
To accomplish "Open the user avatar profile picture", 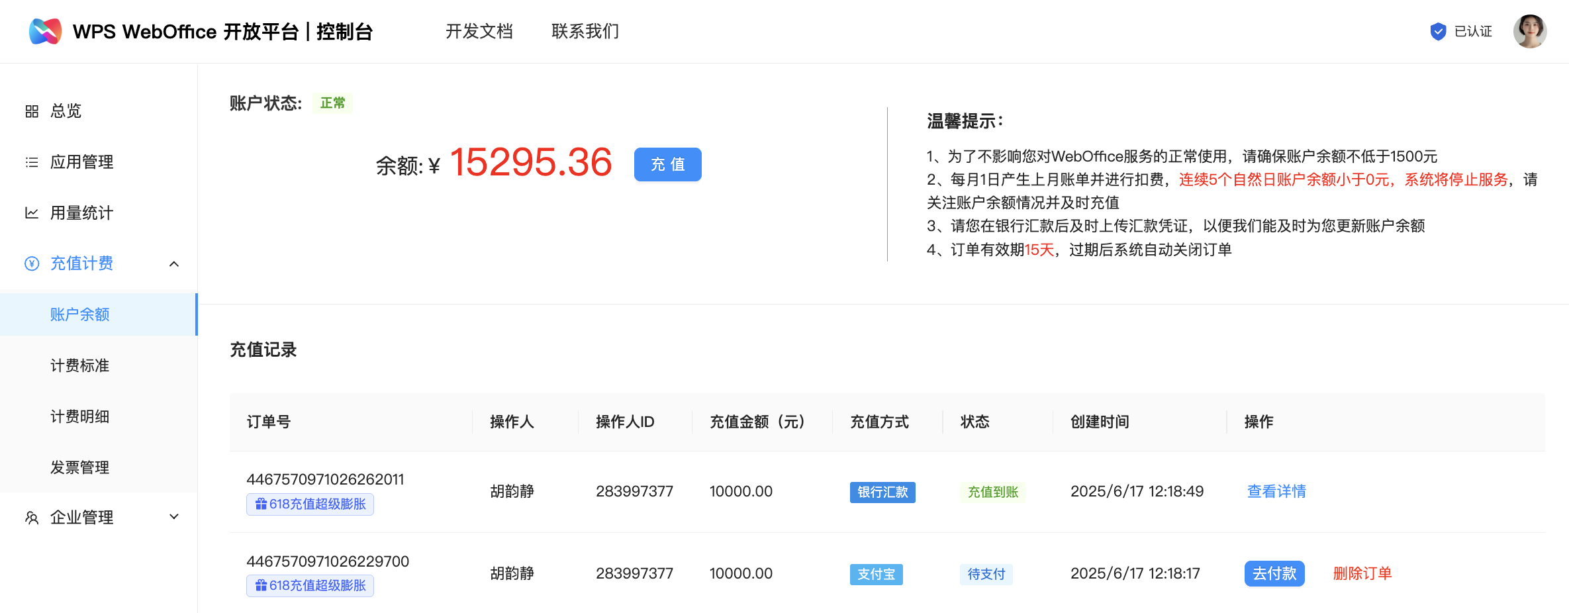I will coord(1529,31).
